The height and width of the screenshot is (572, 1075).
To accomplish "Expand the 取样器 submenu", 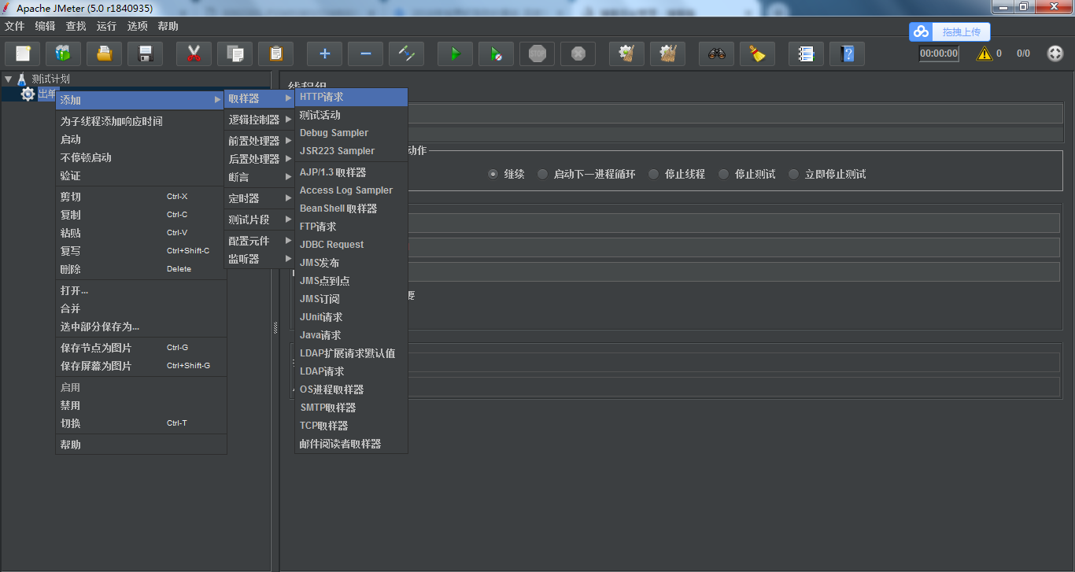I will [x=260, y=98].
